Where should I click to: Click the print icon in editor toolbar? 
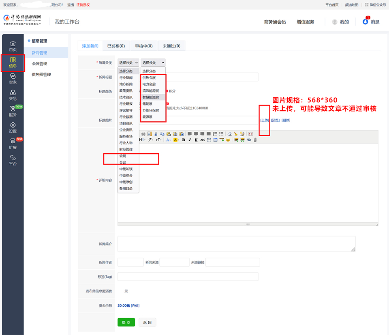(x=143, y=134)
